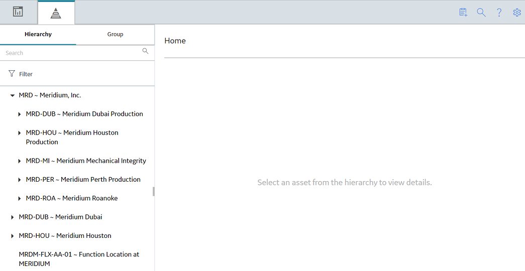Click the Filter funnel icon
The image size is (525, 271).
[x=12, y=73]
